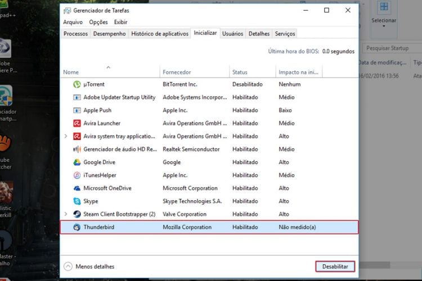Image resolution: width=422 pixels, height=281 pixels.
Task: Open the Arquivo menu
Action: (73, 22)
